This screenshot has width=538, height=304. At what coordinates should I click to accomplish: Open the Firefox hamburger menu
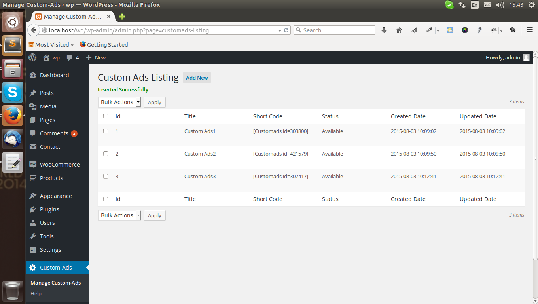pos(530,30)
